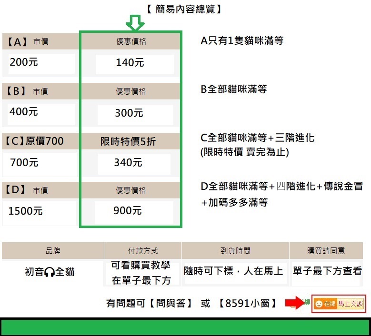Select plan A discount price 140元

click(x=130, y=62)
